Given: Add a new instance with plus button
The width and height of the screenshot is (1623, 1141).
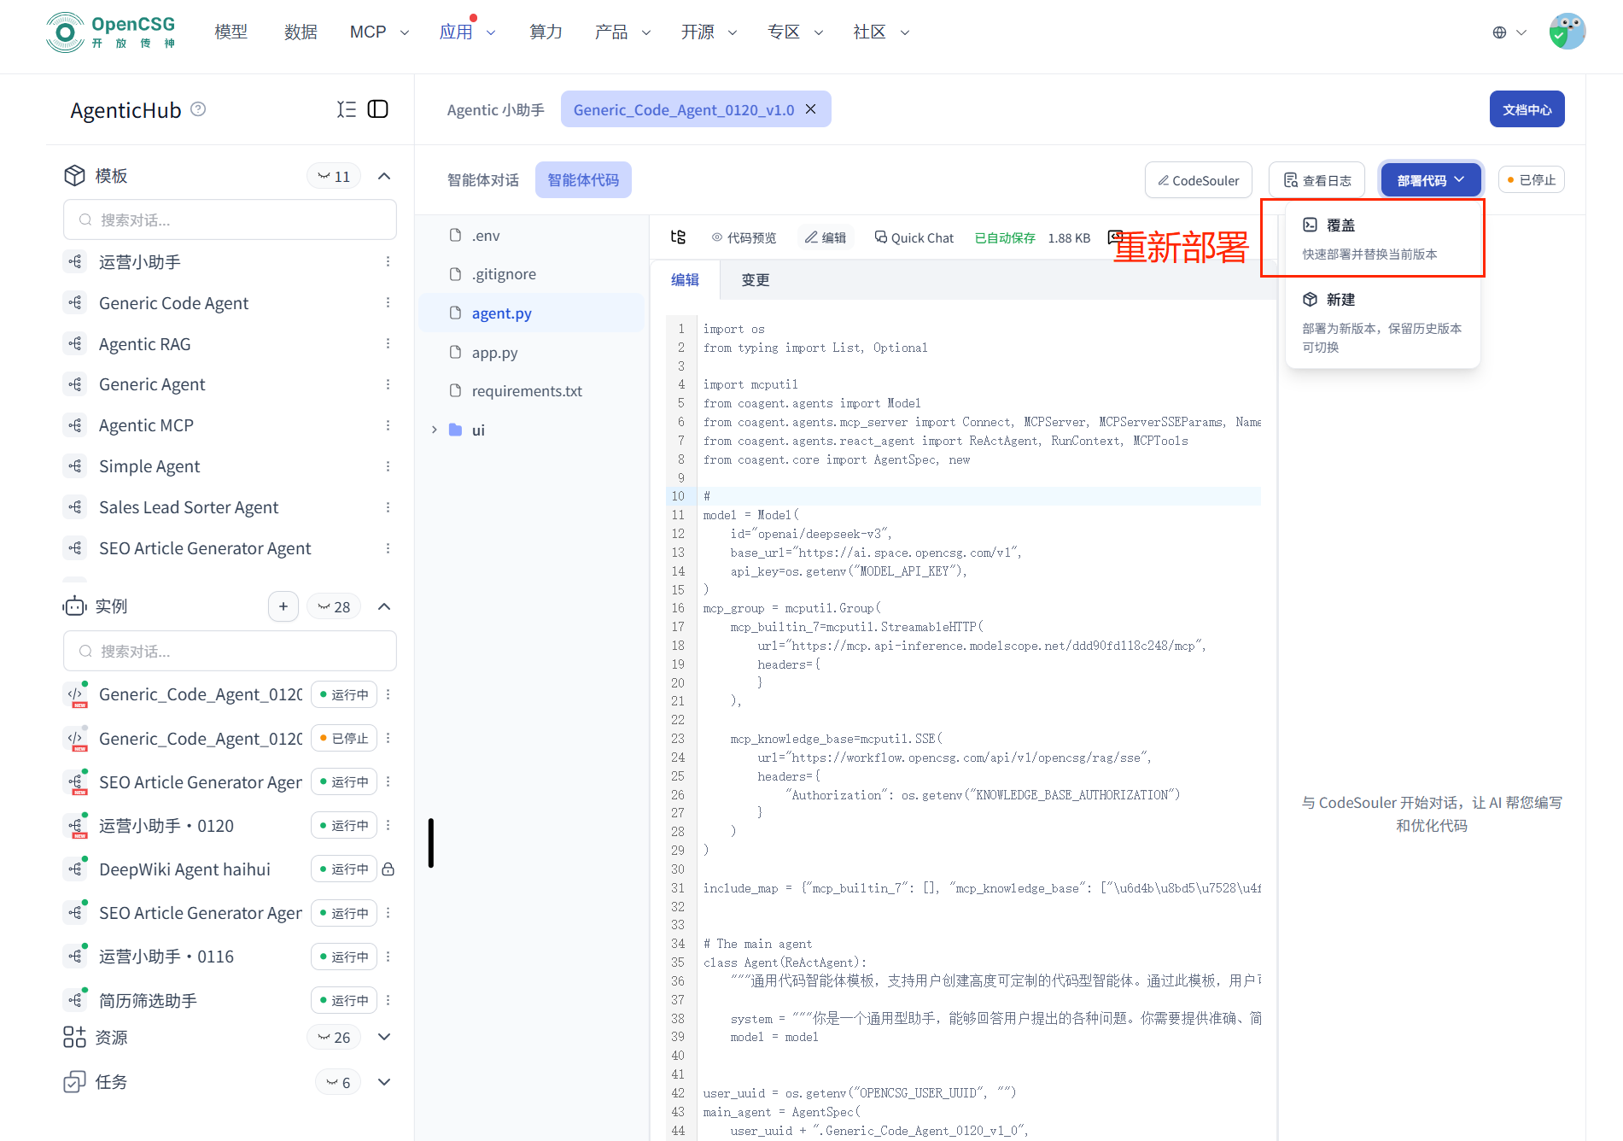Looking at the screenshot, I should tap(283, 606).
